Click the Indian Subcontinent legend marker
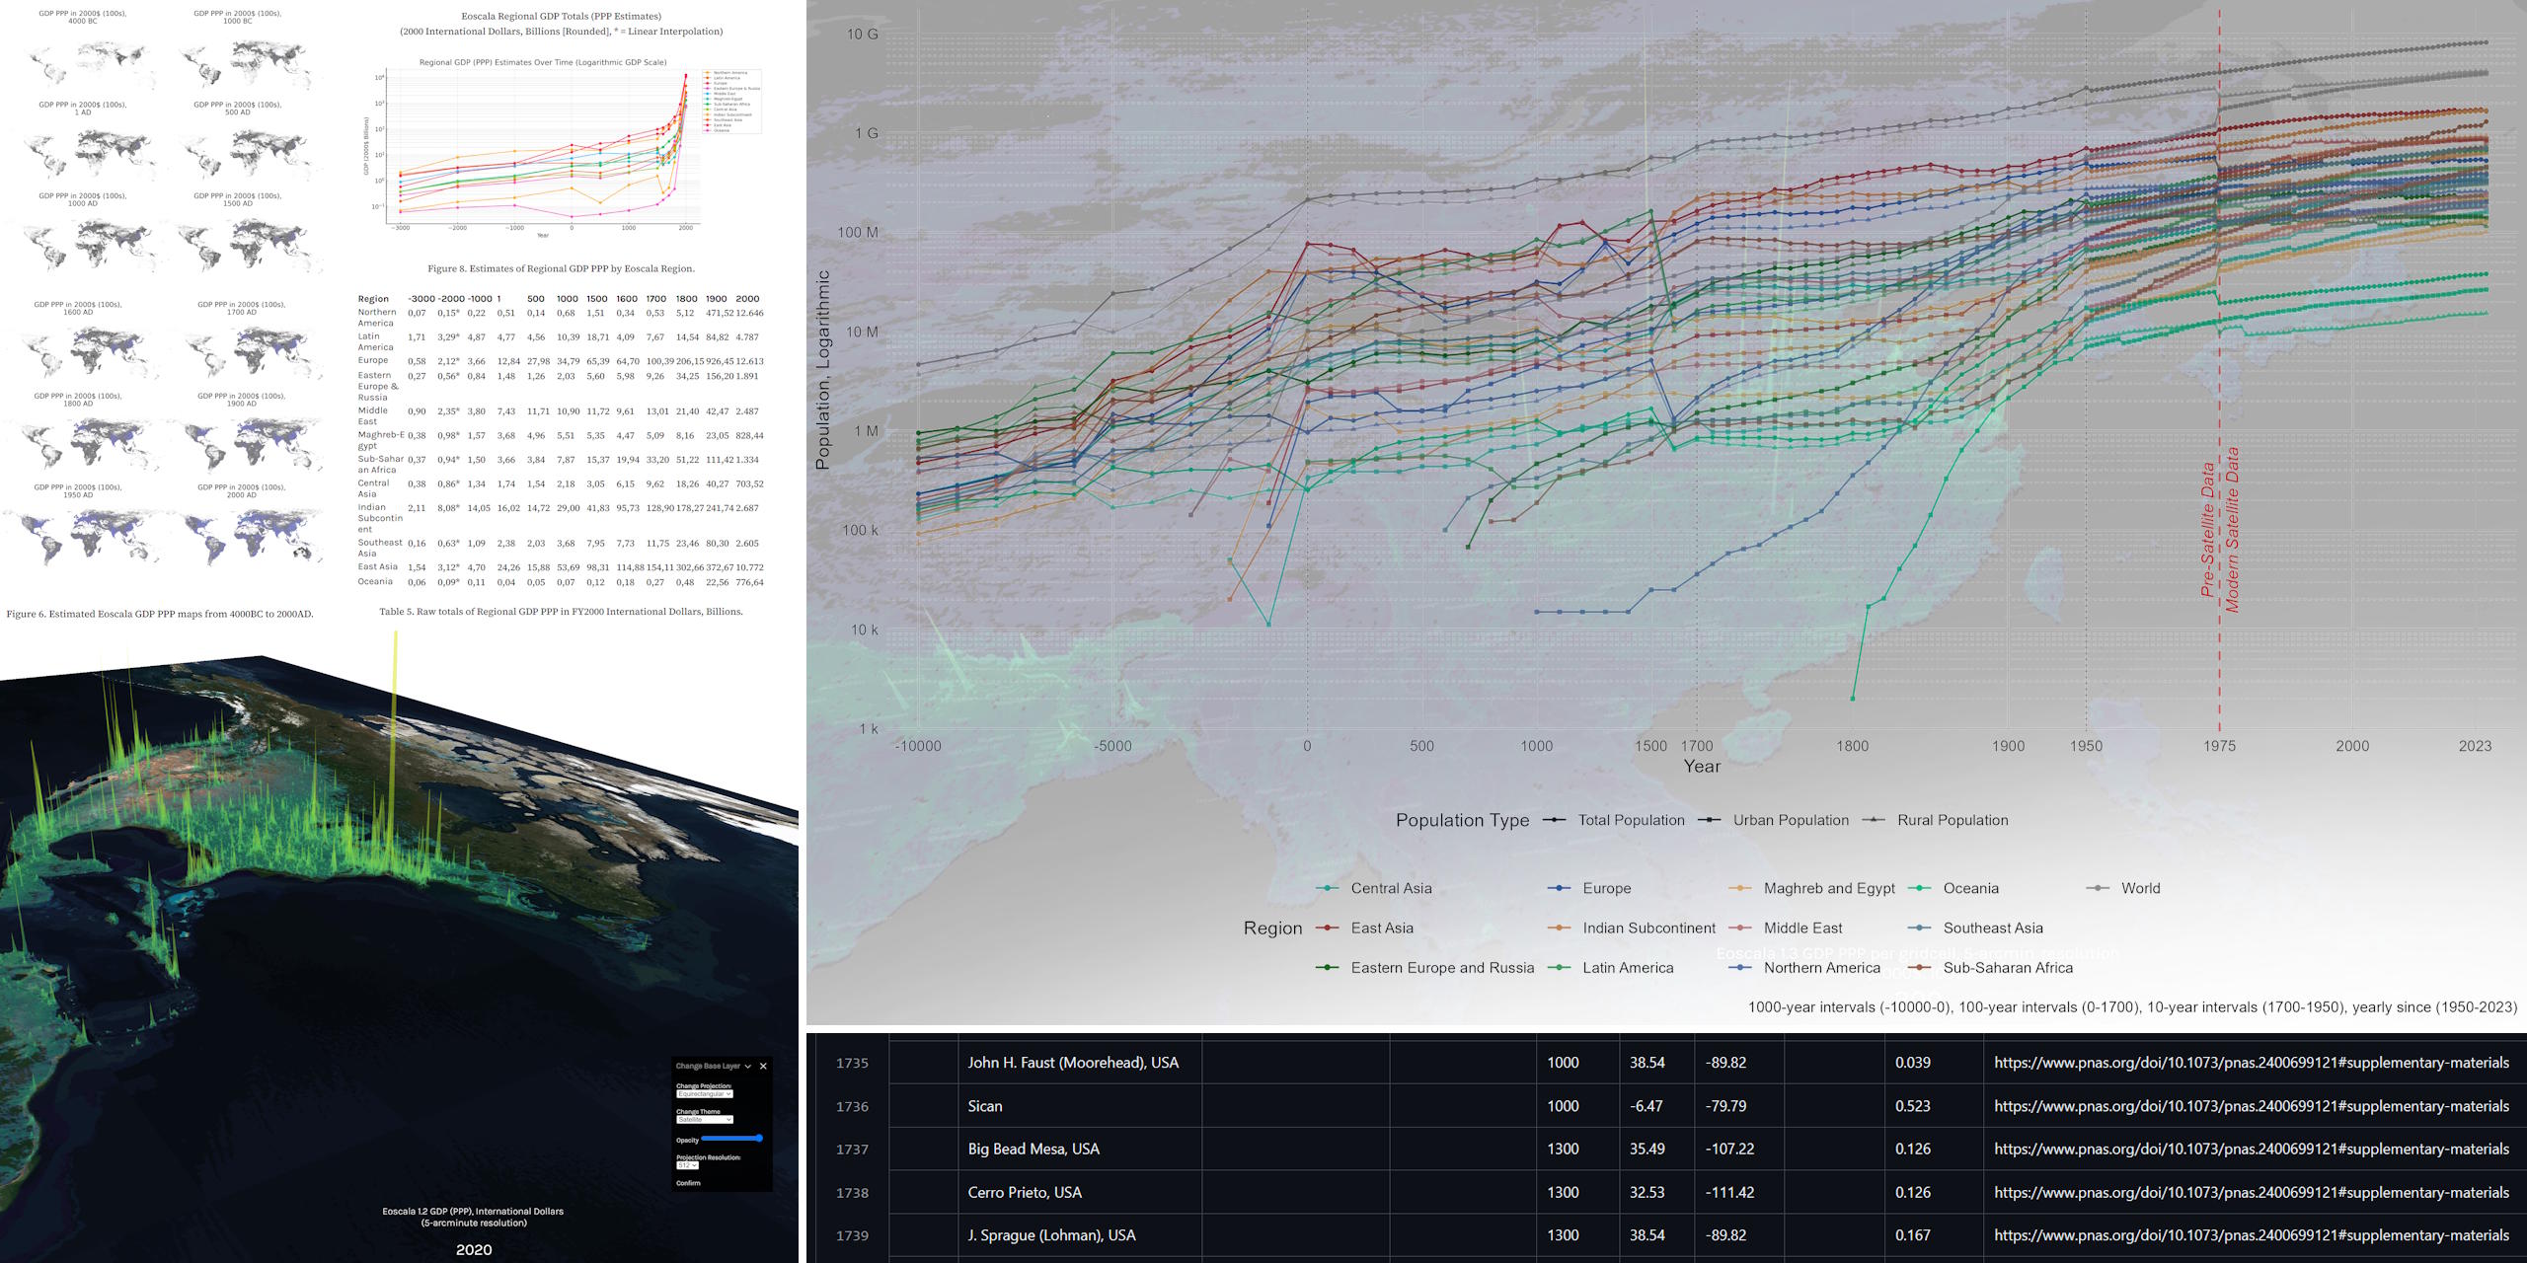Screen dimensions: 2527x1263 [x=1560, y=928]
